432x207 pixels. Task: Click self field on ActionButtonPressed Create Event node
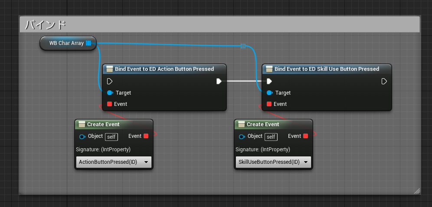pos(111,137)
